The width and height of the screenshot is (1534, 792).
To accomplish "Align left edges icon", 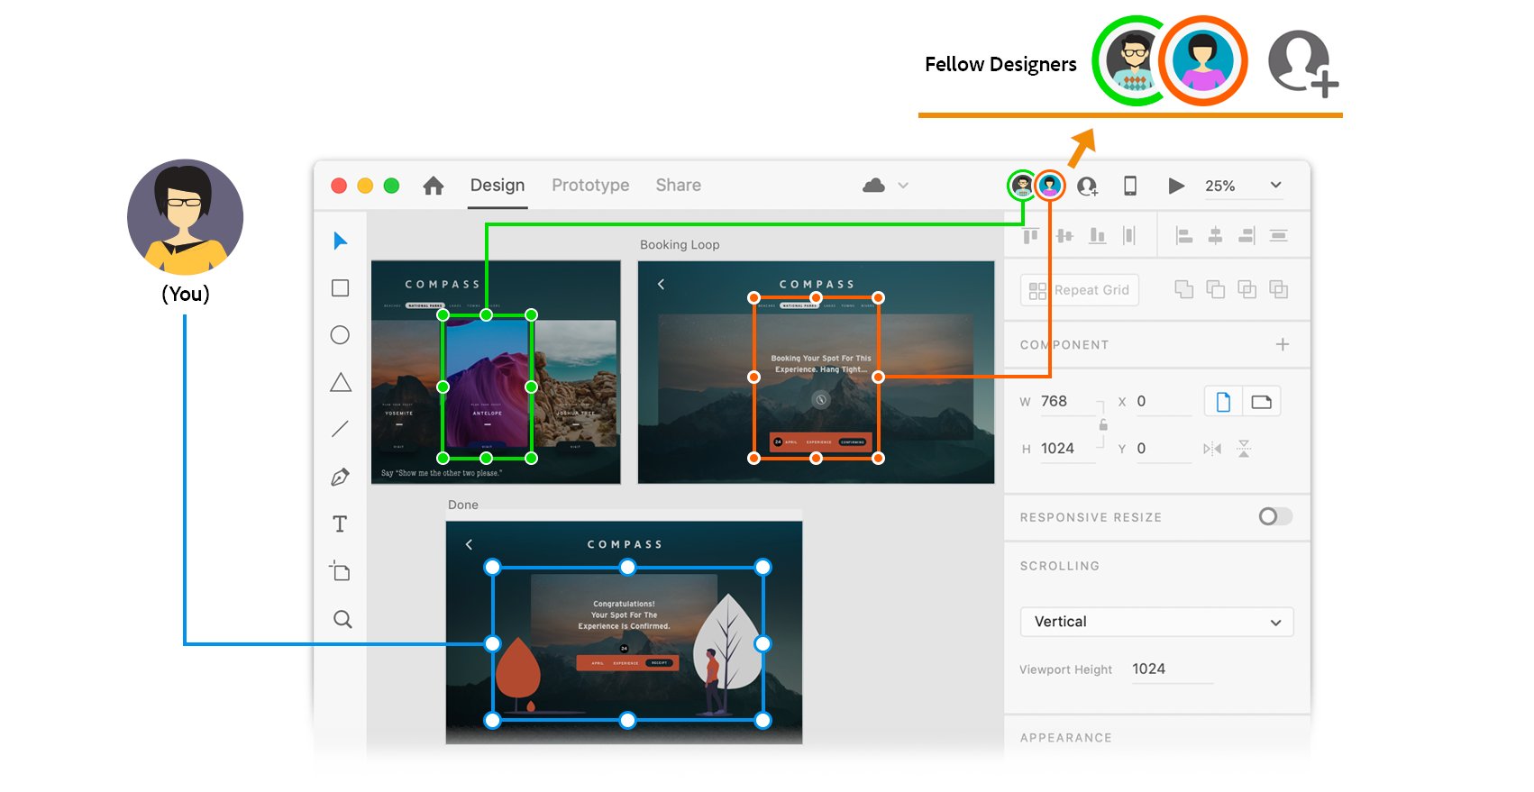I will coord(1184,236).
